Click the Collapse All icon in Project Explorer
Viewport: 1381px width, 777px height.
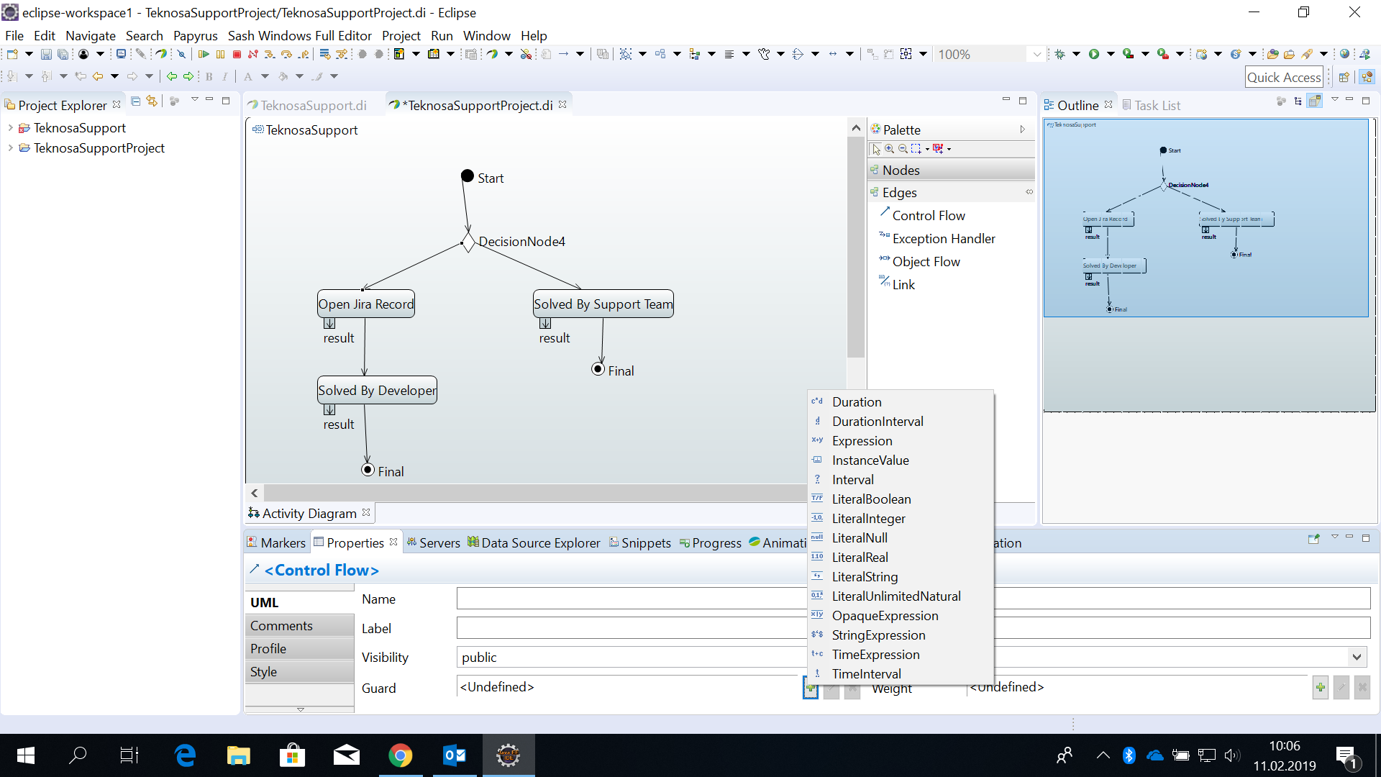tap(136, 101)
